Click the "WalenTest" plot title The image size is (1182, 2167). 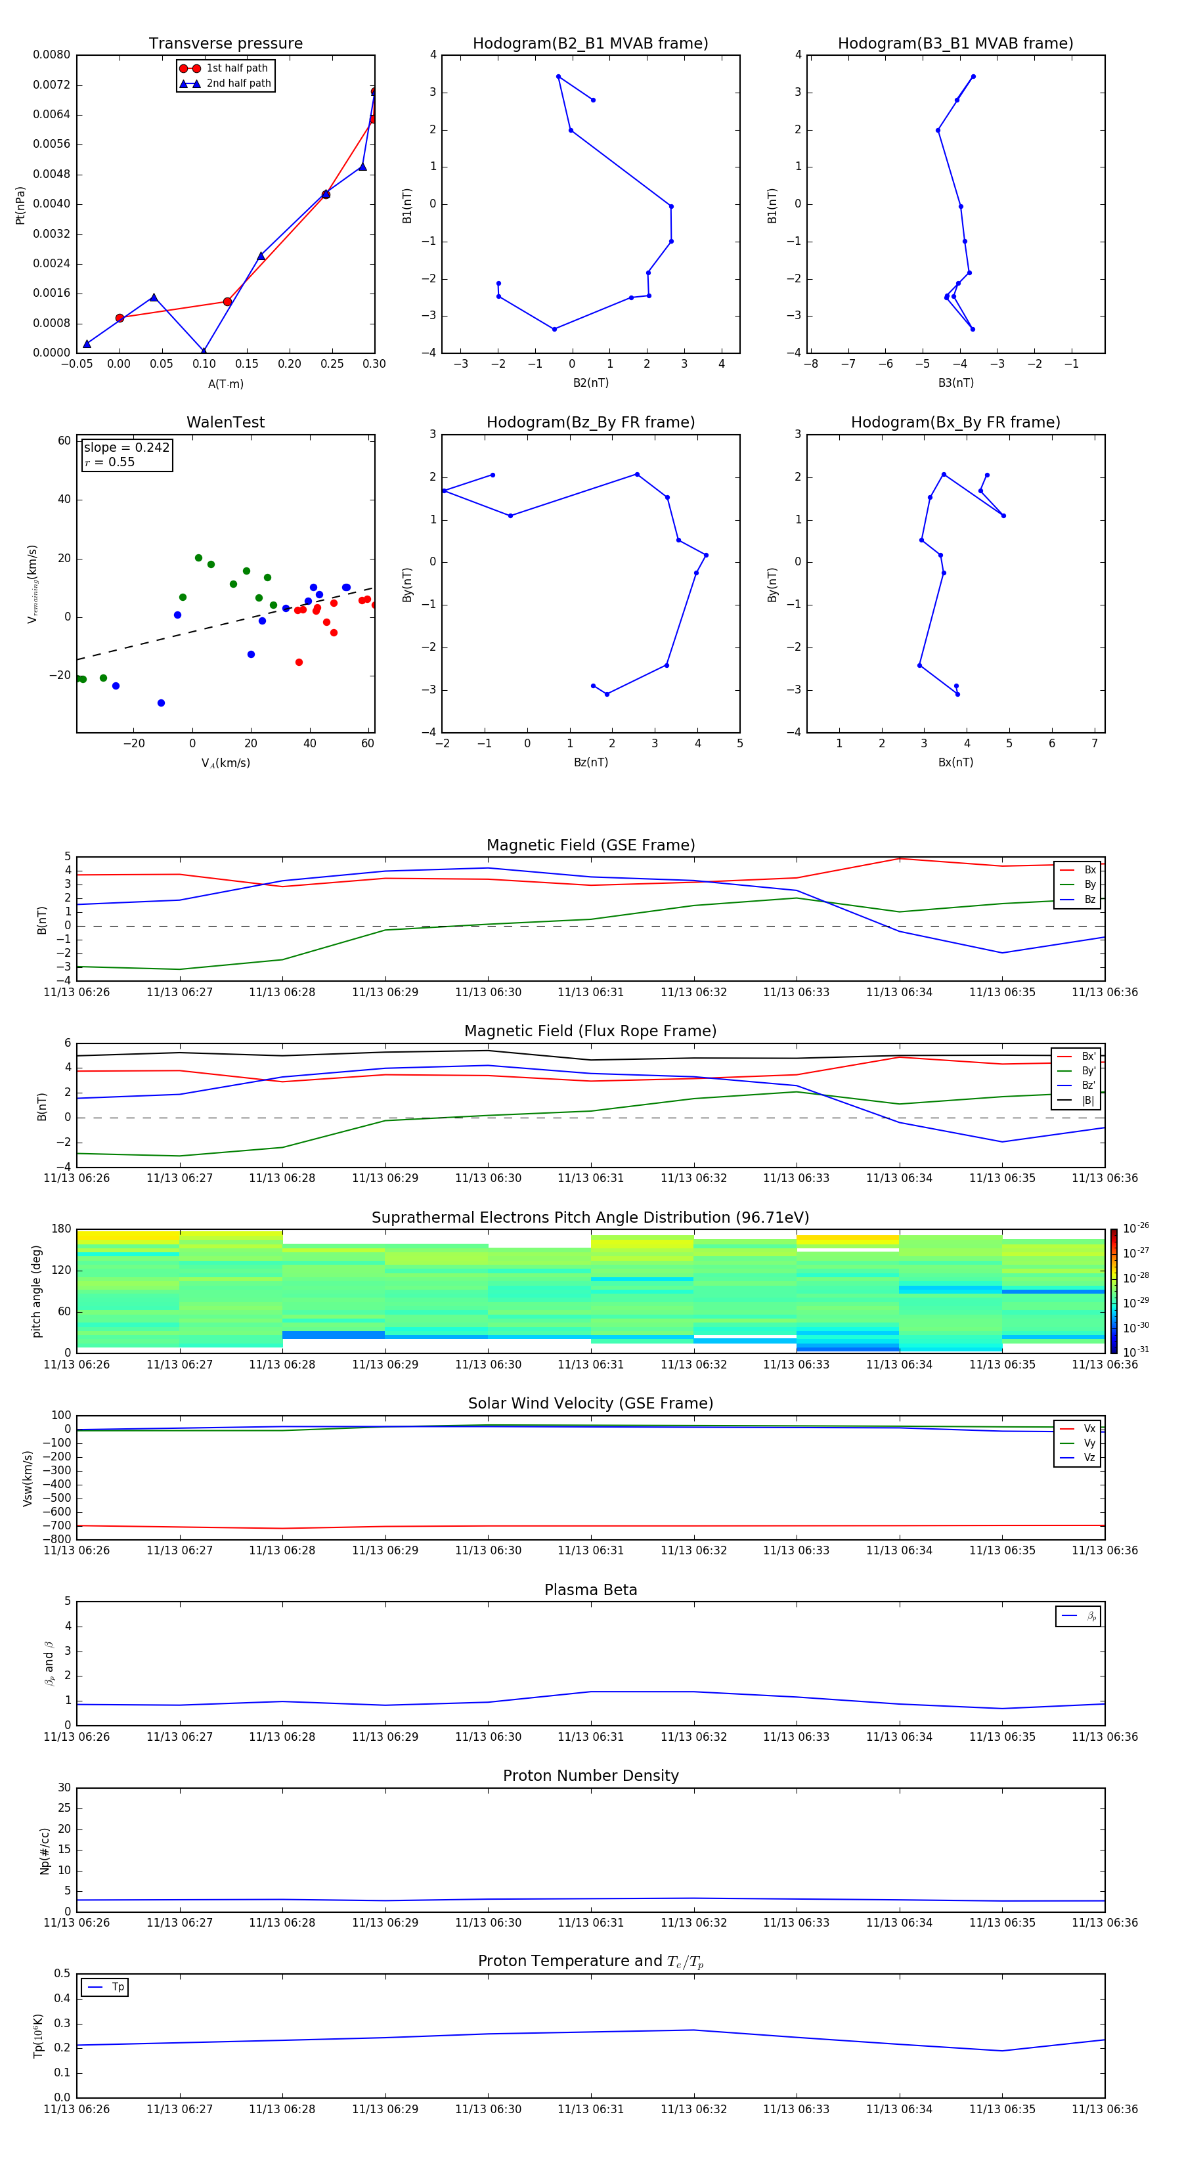(x=225, y=422)
